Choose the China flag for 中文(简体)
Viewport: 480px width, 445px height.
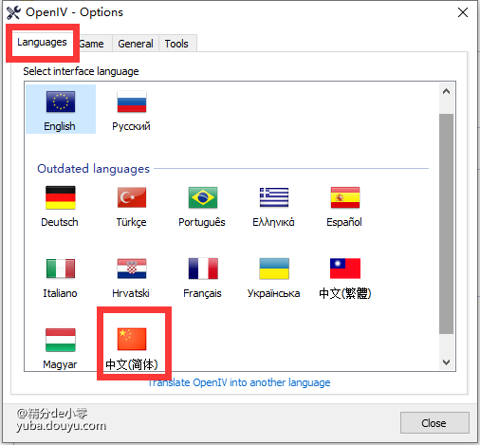[132, 339]
